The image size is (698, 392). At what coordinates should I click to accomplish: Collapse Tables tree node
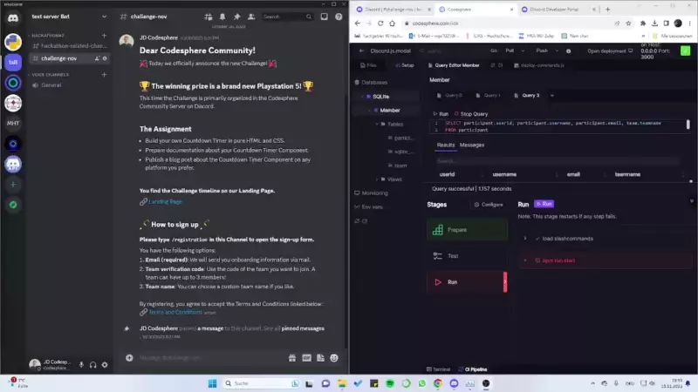tap(377, 124)
